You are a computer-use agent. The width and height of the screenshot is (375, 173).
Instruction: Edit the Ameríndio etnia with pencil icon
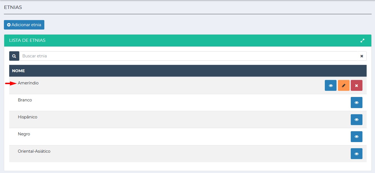(x=343, y=86)
